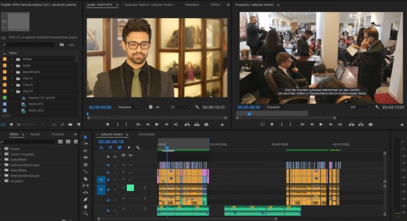Expand the Chip 01 bin

coord(12,78)
